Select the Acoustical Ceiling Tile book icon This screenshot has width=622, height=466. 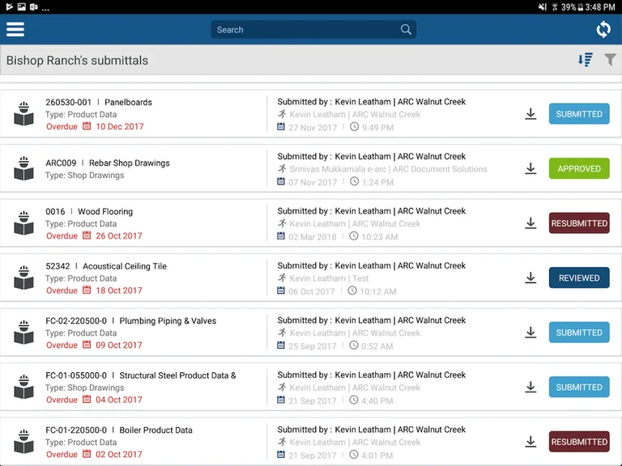pyautogui.click(x=23, y=277)
